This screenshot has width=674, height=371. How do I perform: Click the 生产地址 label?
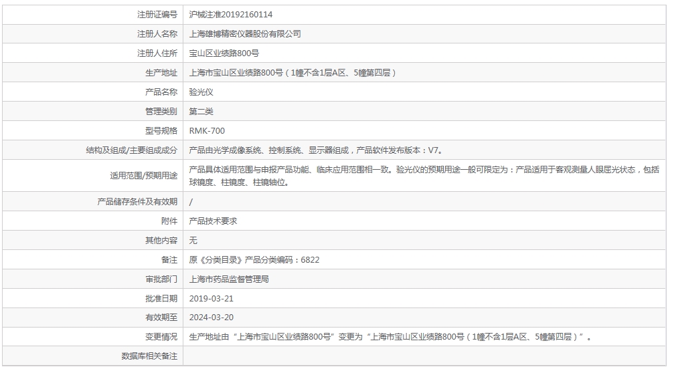(x=161, y=73)
